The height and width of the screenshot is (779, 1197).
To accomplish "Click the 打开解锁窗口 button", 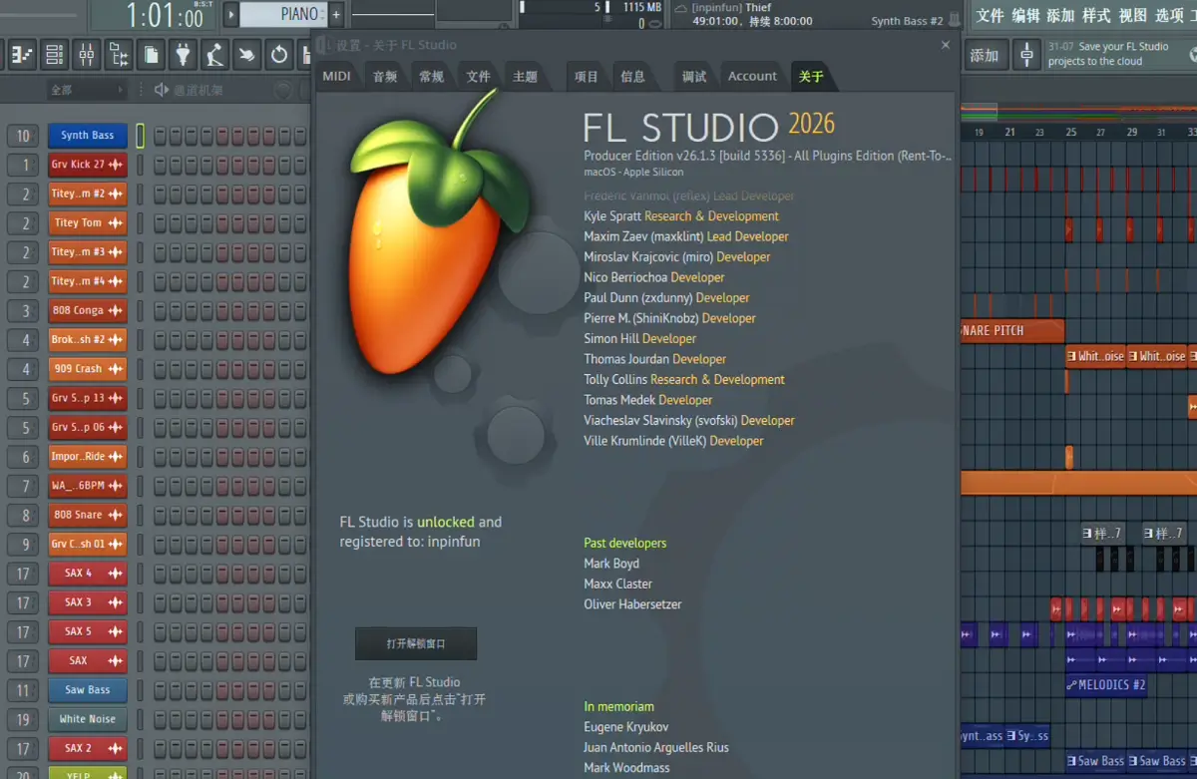I will [416, 644].
